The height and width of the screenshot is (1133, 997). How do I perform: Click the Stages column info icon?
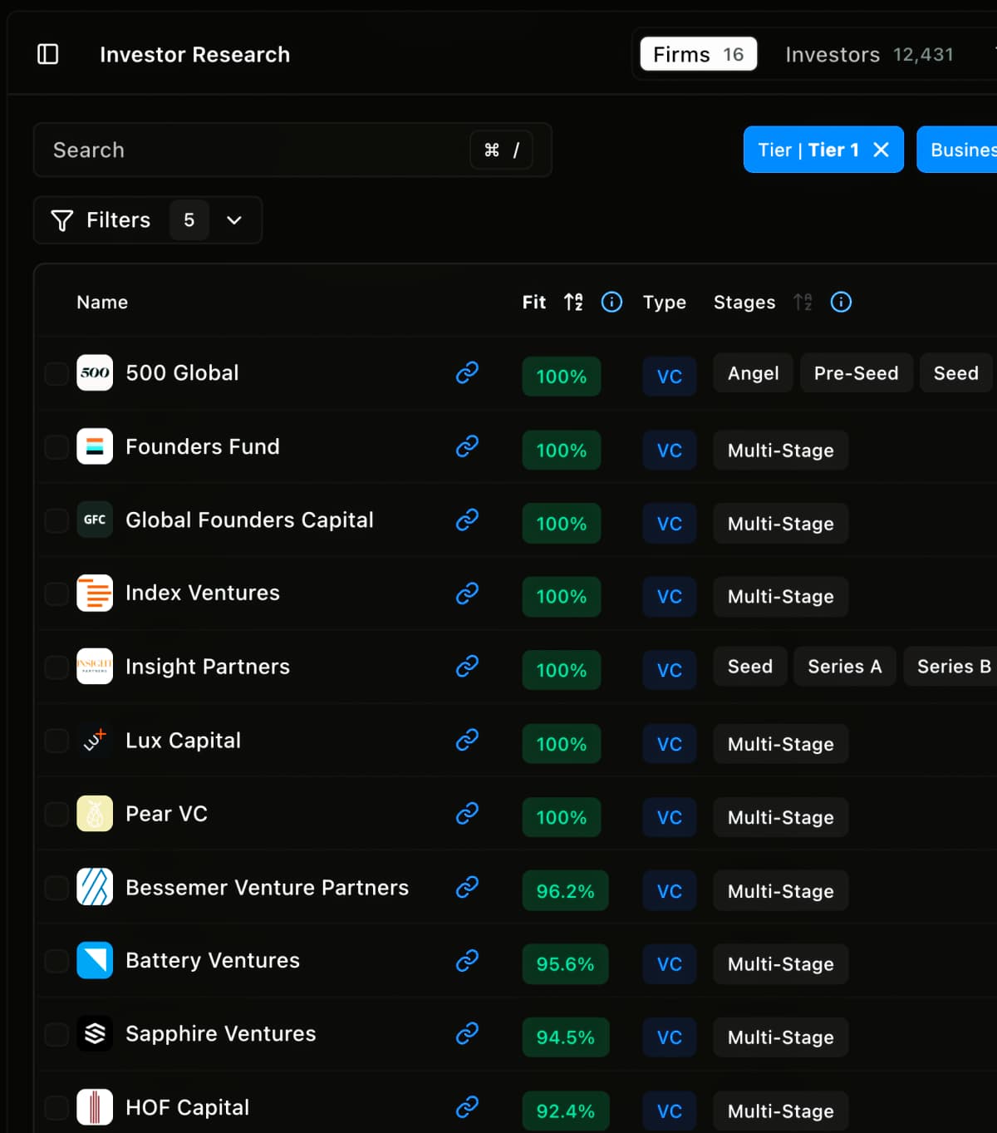[x=841, y=302]
